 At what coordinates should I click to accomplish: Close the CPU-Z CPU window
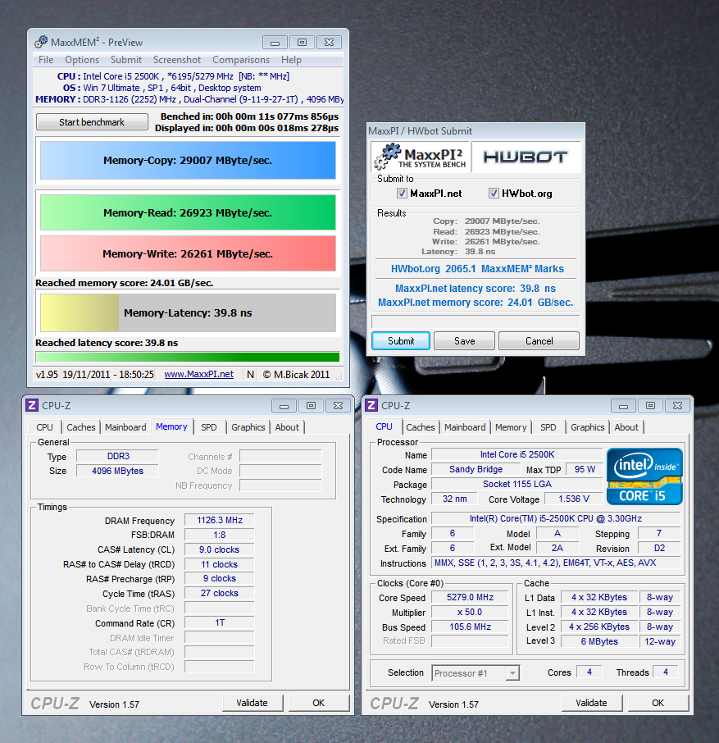[677, 406]
